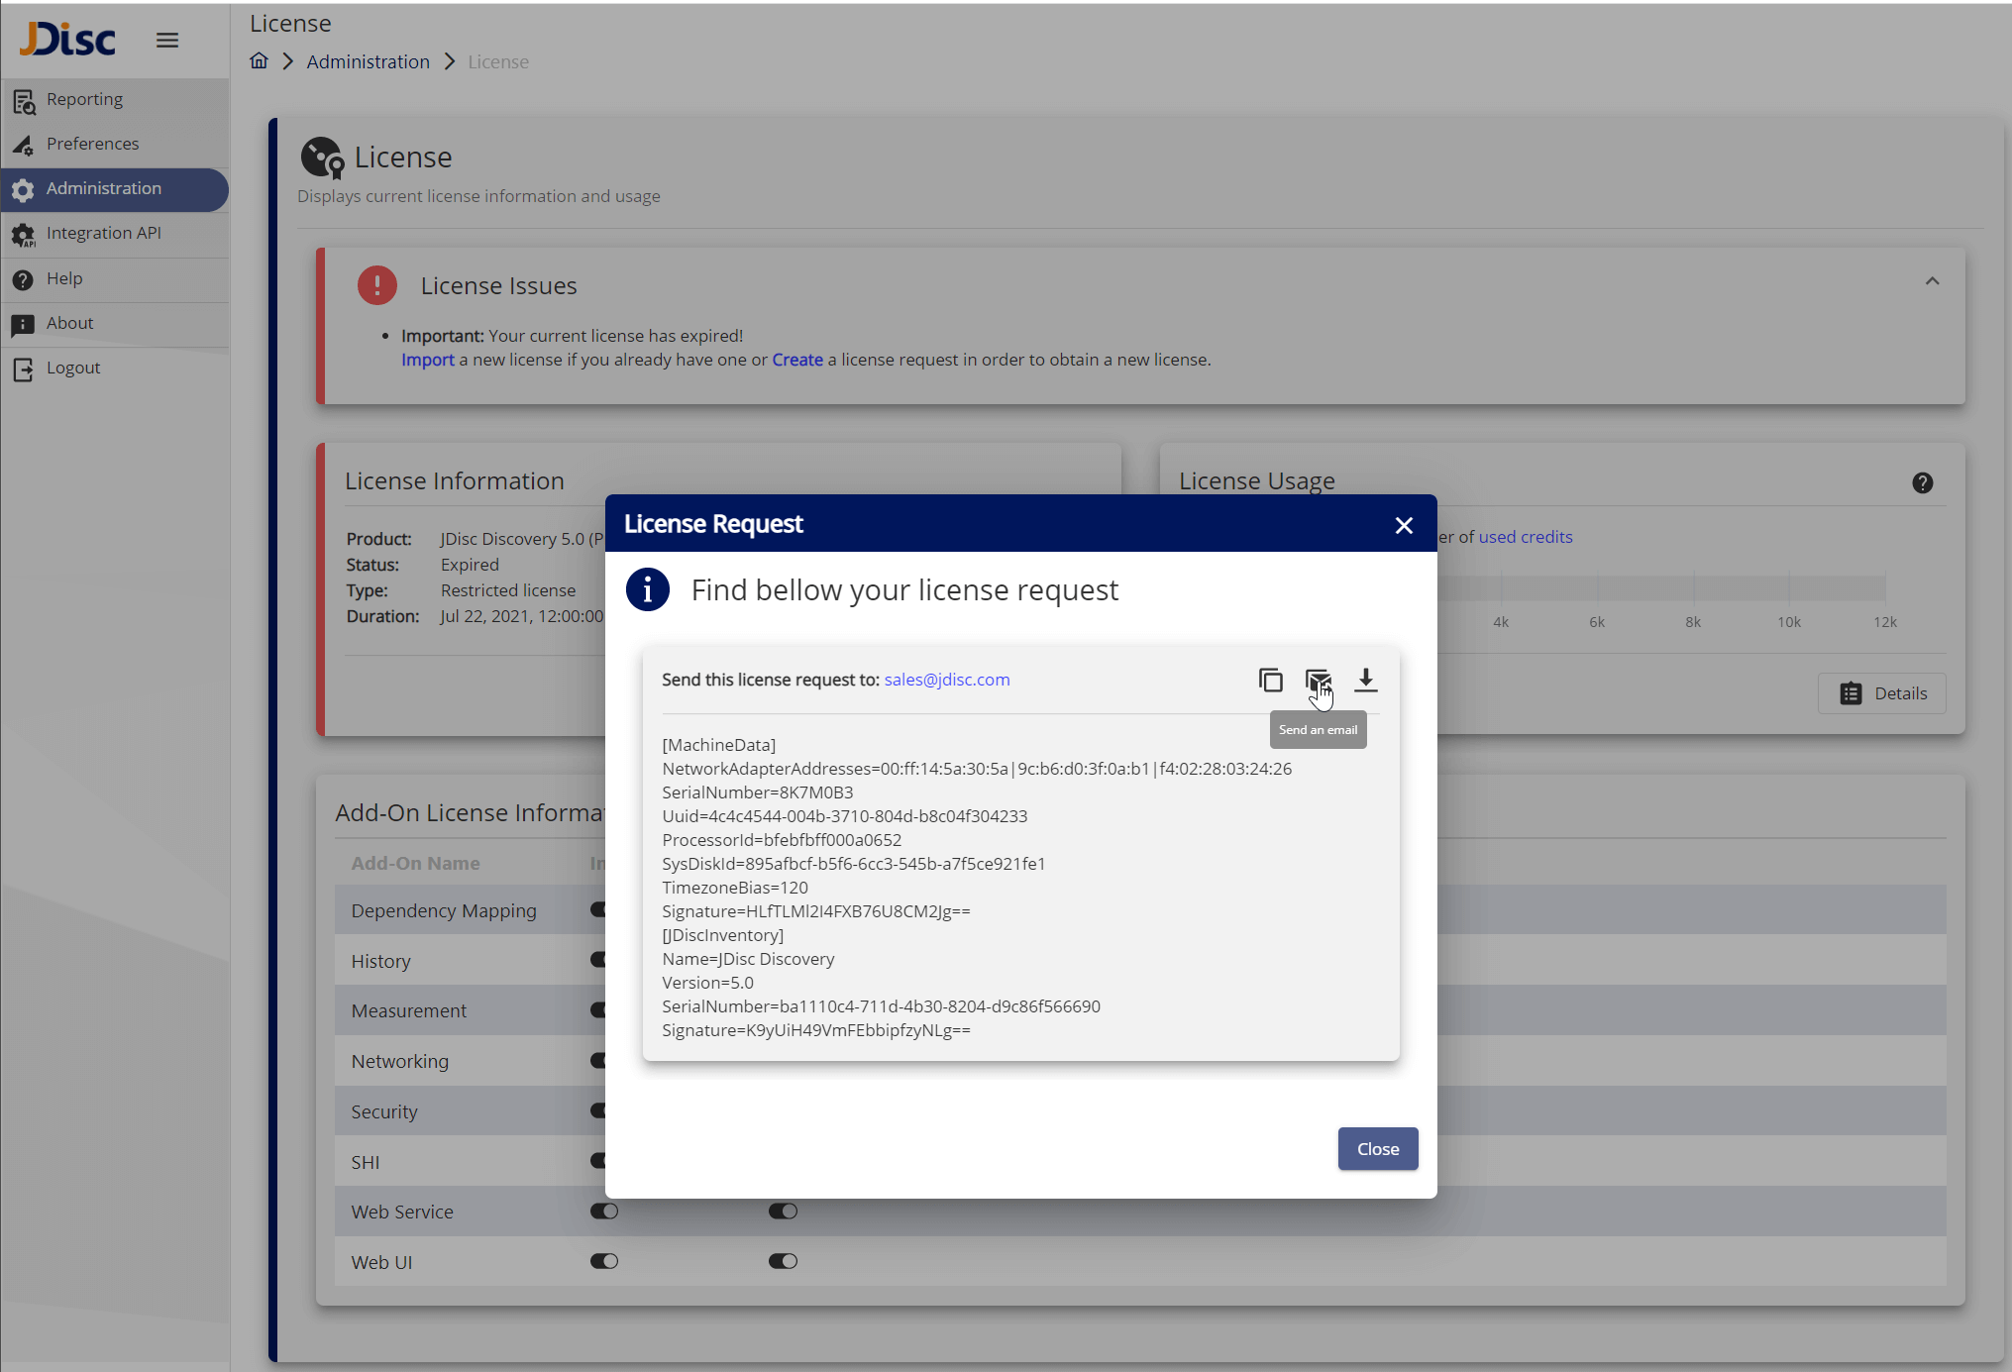2012x1372 pixels.
Task: Open Administration breadcrumb link
Action: pyautogui.click(x=368, y=61)
